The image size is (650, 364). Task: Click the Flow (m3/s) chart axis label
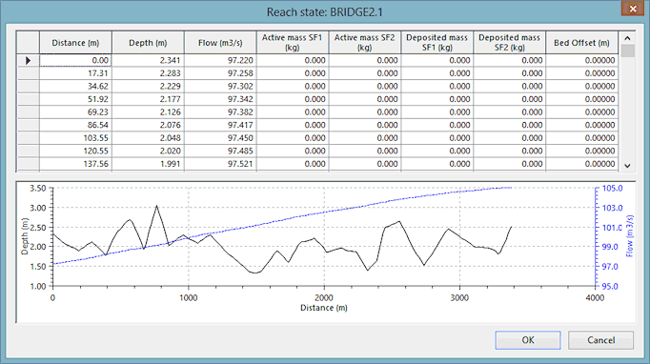pos(629,236)
